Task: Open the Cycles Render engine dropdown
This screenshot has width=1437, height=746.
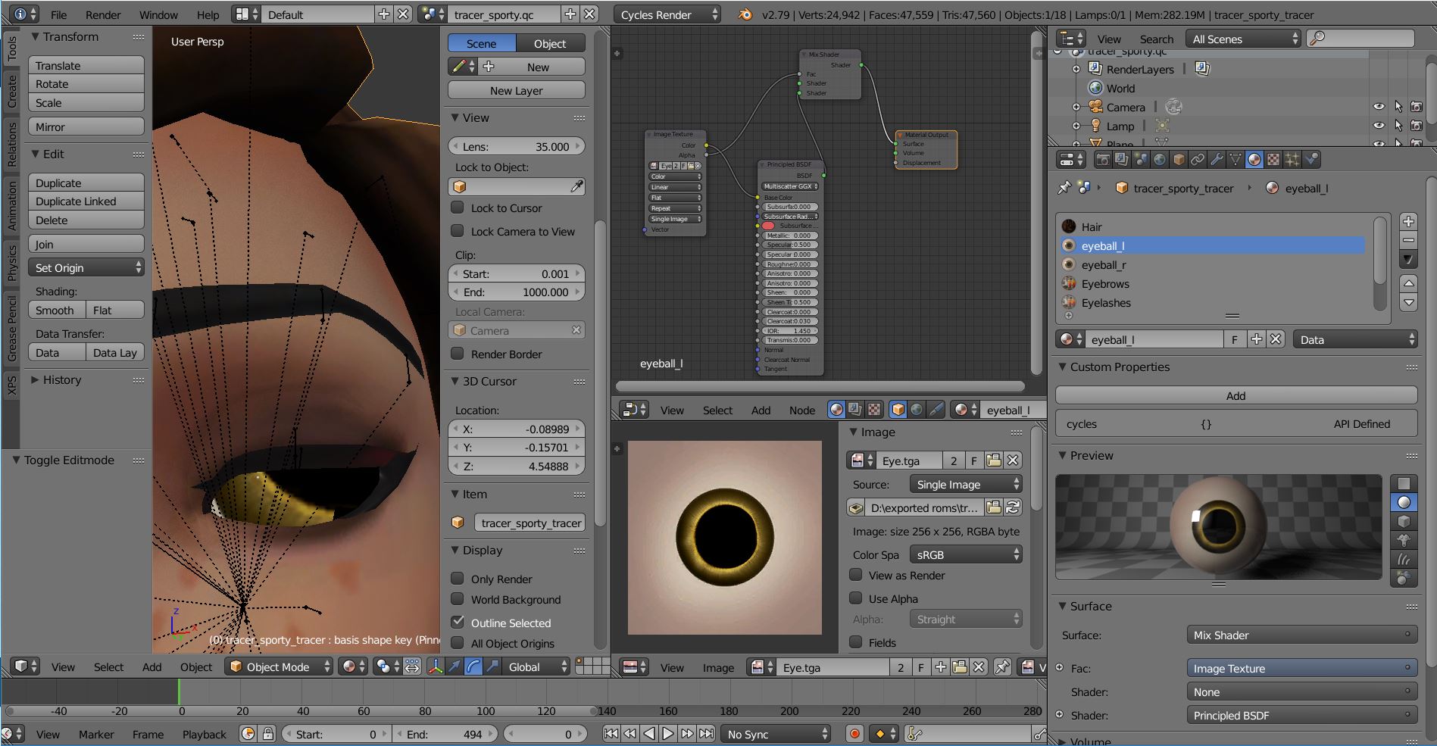Action: click(667, 14)
